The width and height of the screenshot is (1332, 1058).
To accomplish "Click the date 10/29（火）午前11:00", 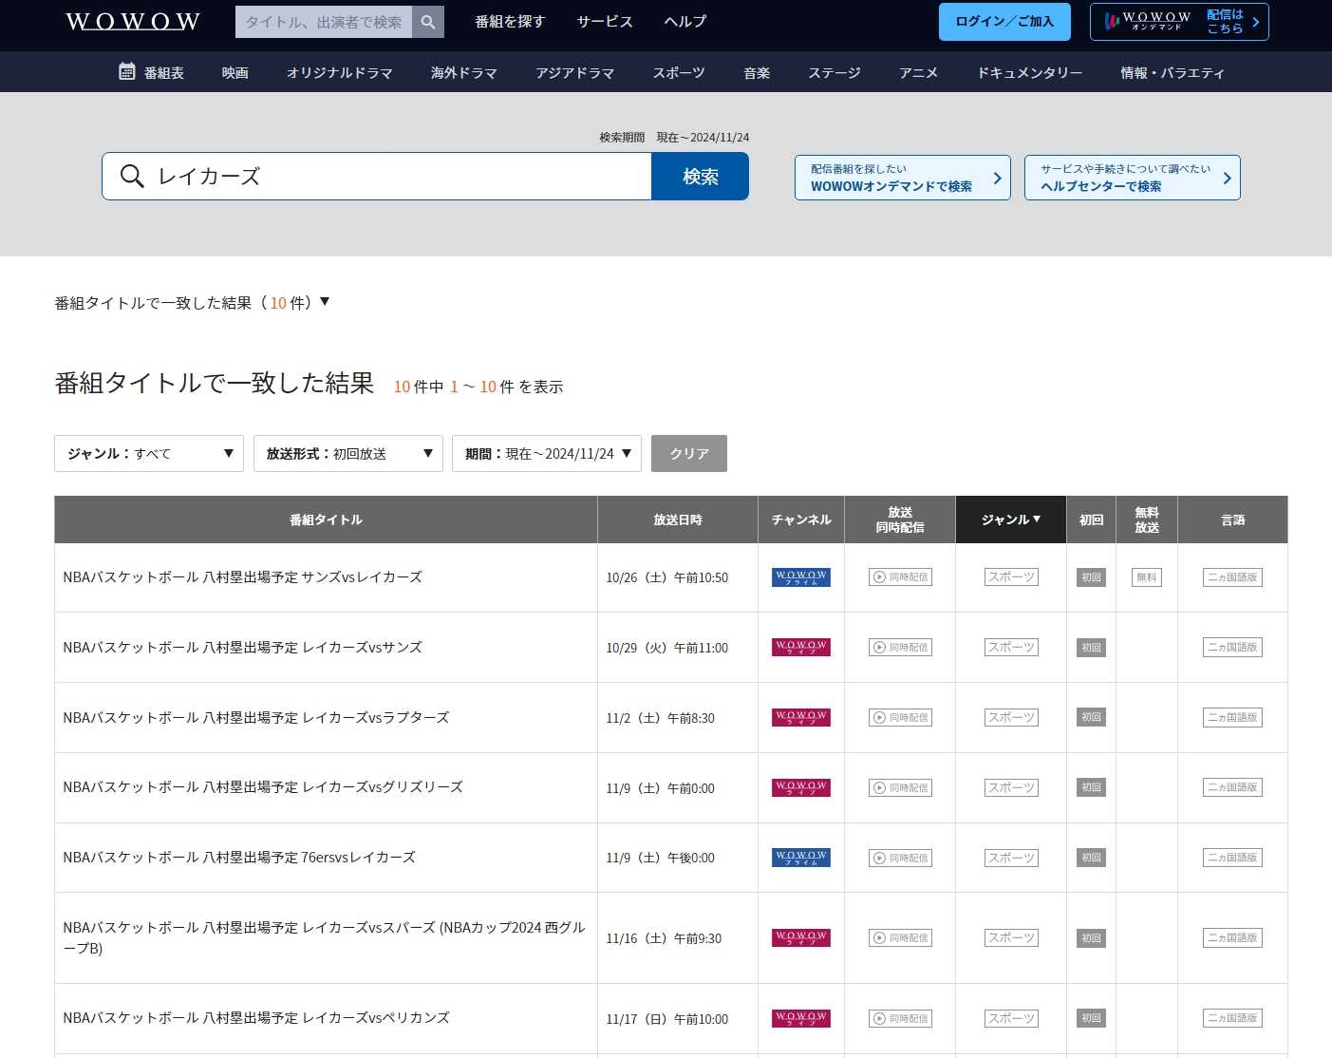I will point(667,648).
